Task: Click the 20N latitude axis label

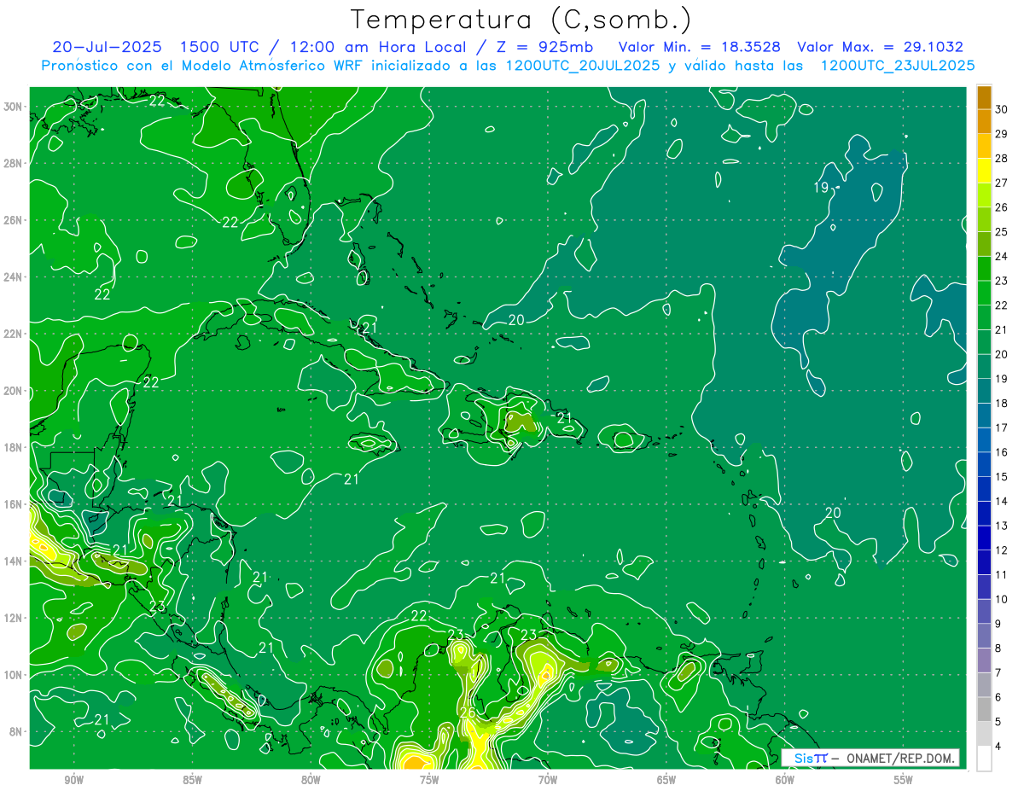Action: pos(15,391)
